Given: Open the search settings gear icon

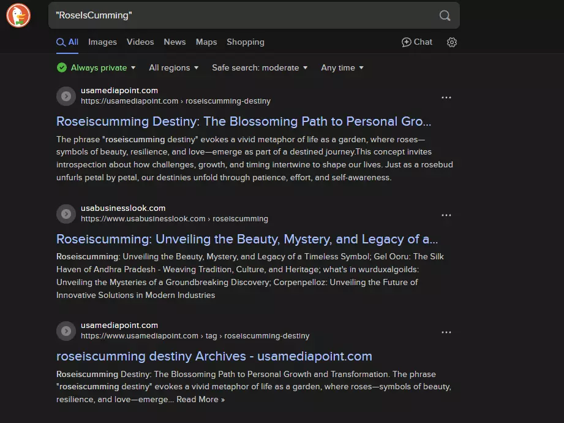Looking at the screenshot, I should 452,42.
